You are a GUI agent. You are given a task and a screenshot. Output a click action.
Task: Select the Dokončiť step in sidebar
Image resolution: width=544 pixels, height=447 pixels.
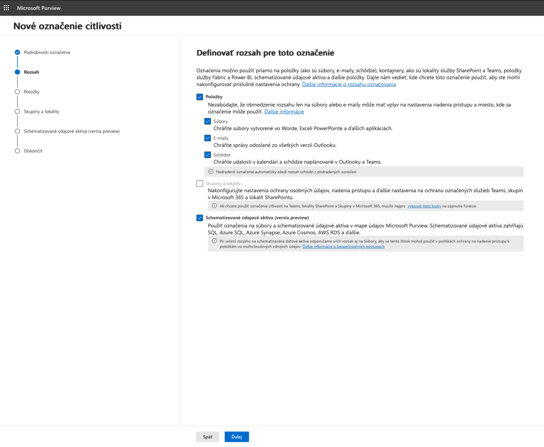point(34,151)
